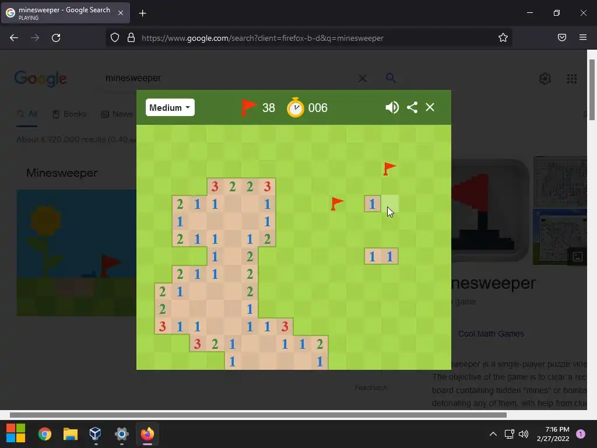Viewport: 597px width, 448px height.
Task: Open the notification center badge
Action: pyautogui.click(x=581, y=434)
